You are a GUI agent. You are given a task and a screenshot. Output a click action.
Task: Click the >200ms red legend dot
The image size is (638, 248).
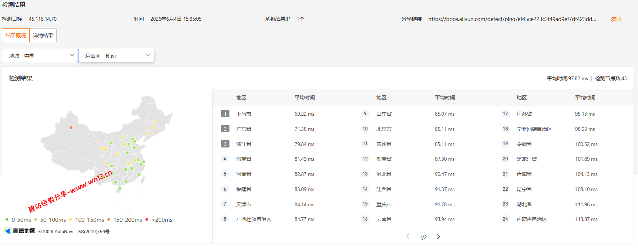147,220
